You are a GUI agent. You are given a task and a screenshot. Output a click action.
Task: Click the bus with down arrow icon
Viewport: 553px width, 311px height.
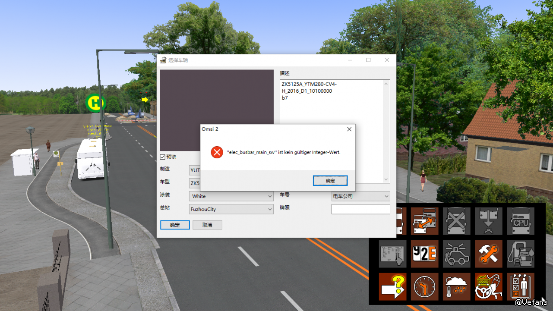click(489, 221)
